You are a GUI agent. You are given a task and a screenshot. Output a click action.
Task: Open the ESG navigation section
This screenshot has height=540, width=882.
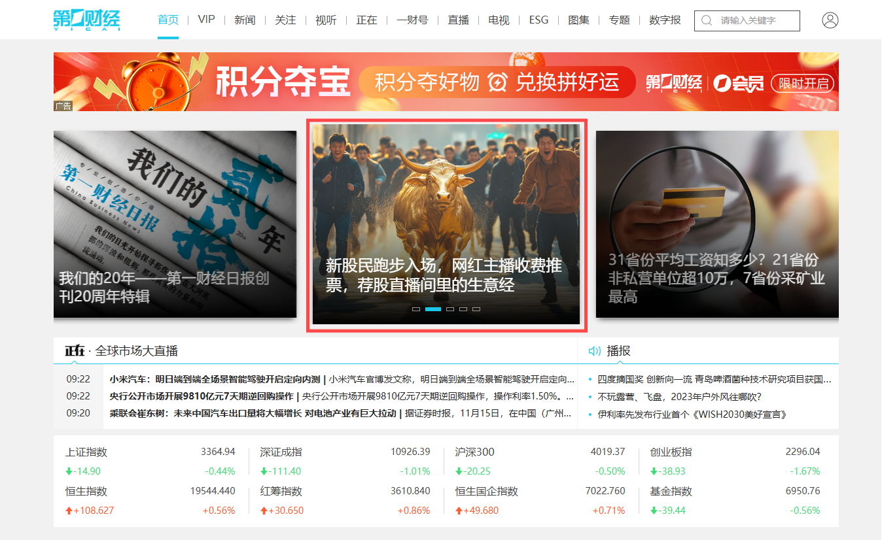point(538,20)
